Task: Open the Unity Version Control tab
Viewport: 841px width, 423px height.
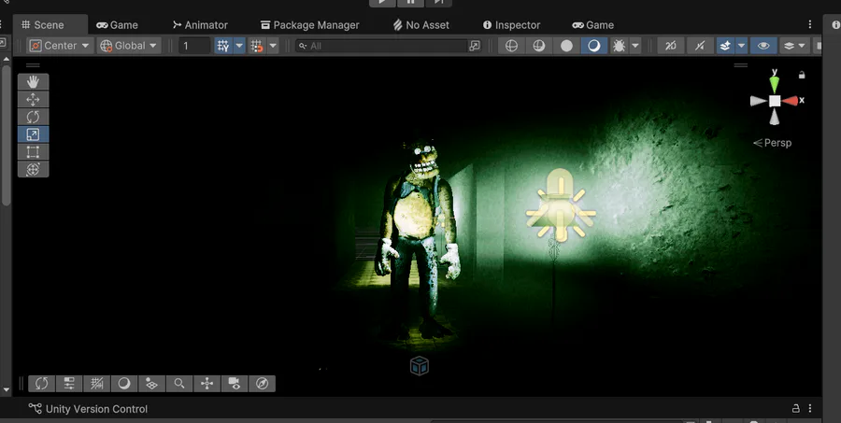Action: point(89,408)
